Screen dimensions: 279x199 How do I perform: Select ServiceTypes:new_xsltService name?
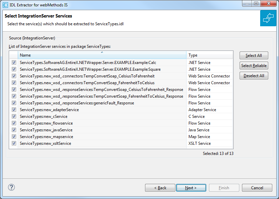(x=45, y=143)
